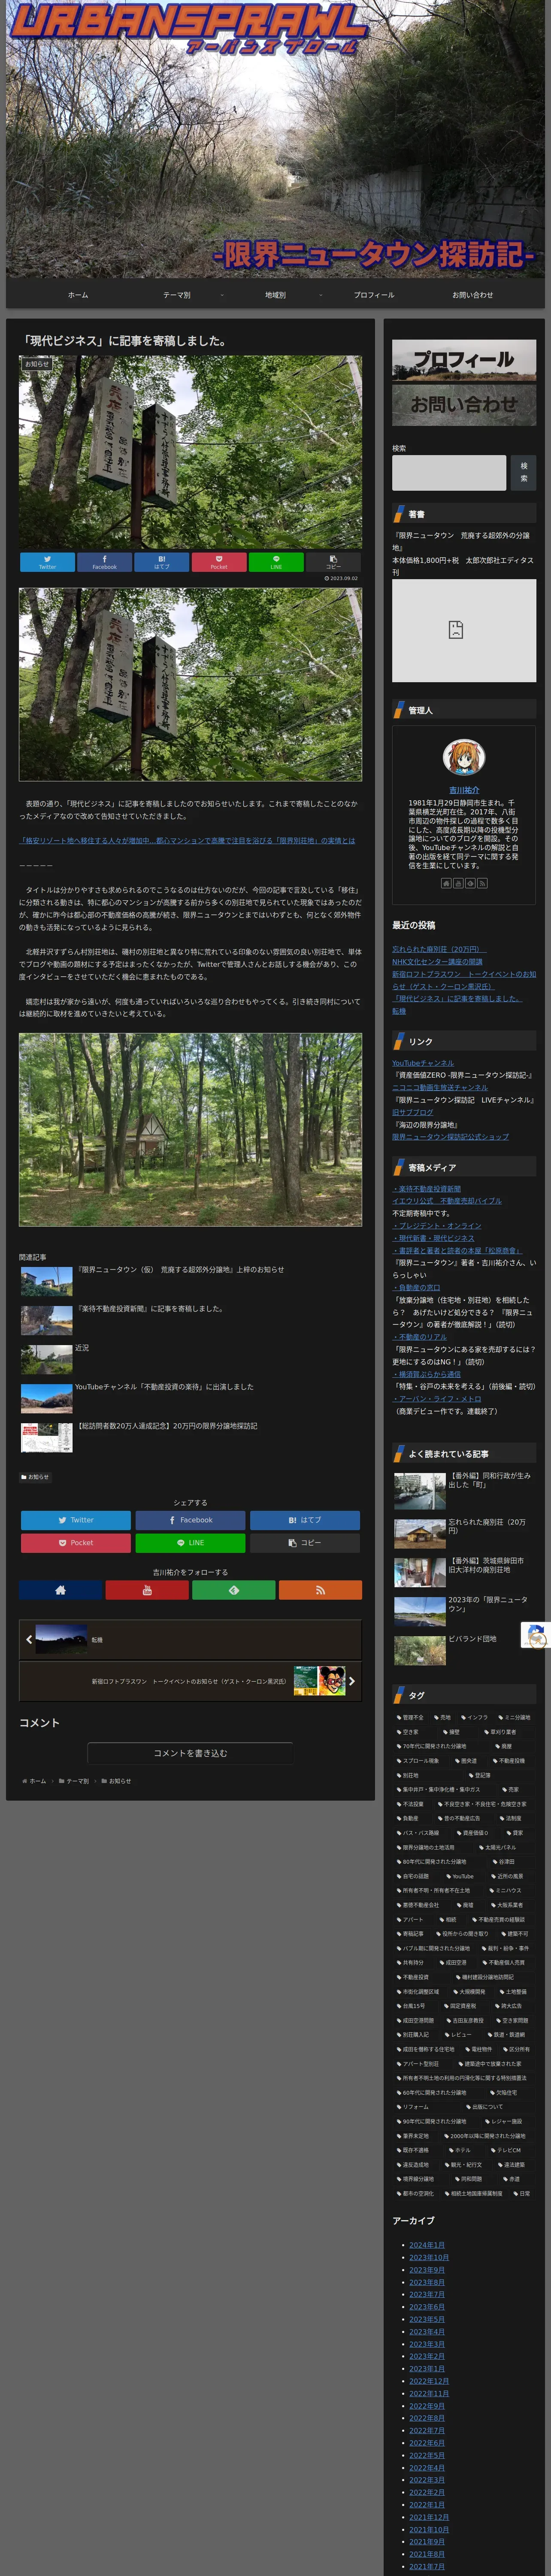This screenshot has width=551, height=2576.
Task: Open the ビバランド団地 popular post thumbnail
Action: pos(420,1650)
